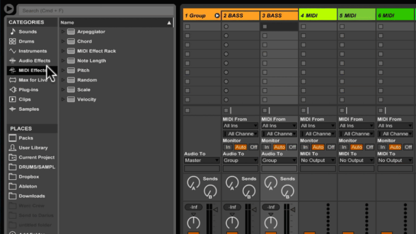Adjust Send A knob on 1 Group

coord(193,183)
